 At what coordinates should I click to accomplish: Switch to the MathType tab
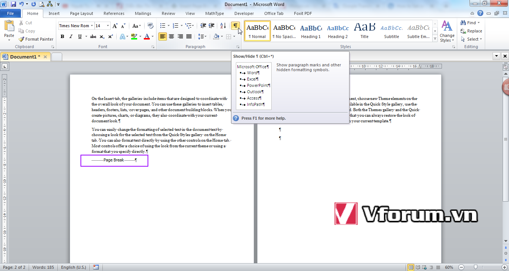click(x=215, y=13)
